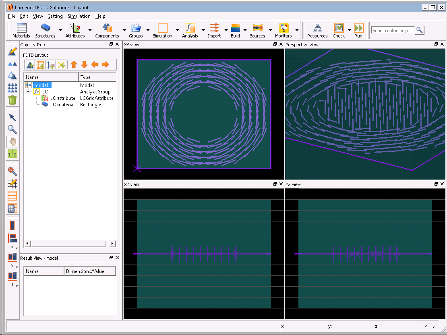The width and height of the screenshot is (447, 335).
Task: Click the Check simulation icon
Action: [339, 28]
